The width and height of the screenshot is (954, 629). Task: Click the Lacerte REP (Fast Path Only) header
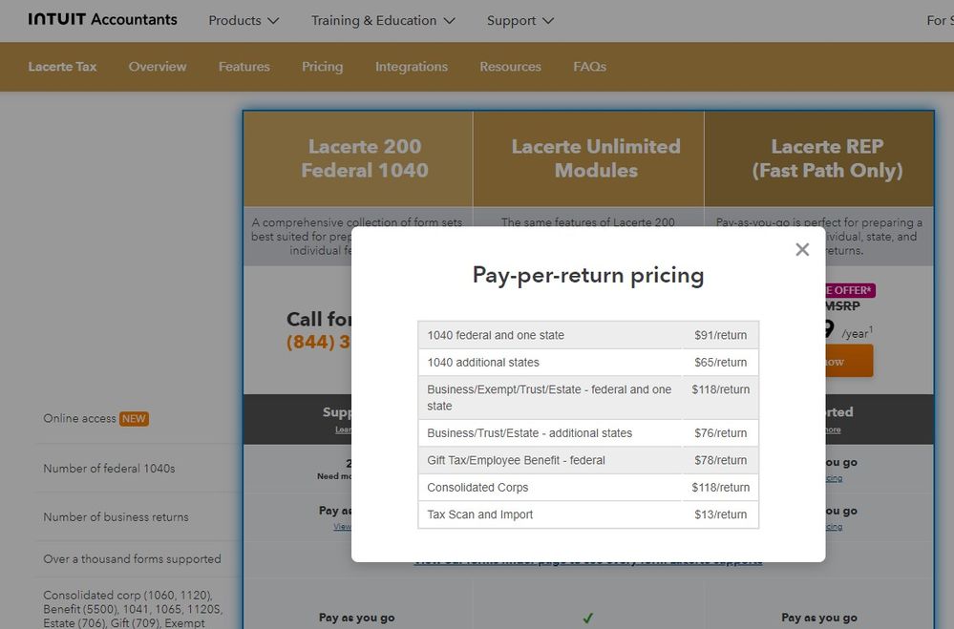point(827,158)
